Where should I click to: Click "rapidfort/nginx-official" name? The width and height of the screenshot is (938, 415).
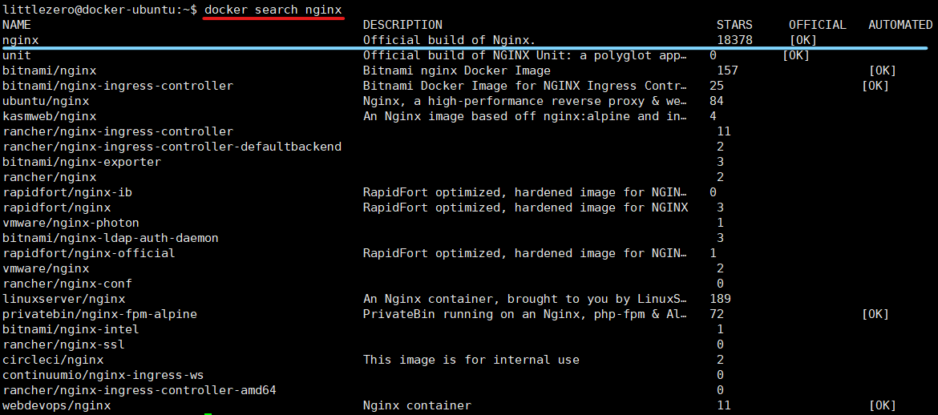pyautogui.click(x=89, y=253)
